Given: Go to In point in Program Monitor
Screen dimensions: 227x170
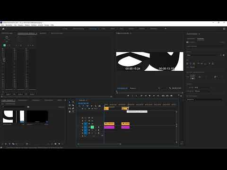Looking at the screenshot, I should point(141,96).
